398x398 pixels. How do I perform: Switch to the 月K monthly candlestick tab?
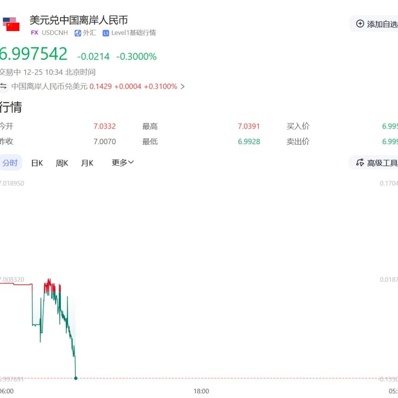coord(87,163)
